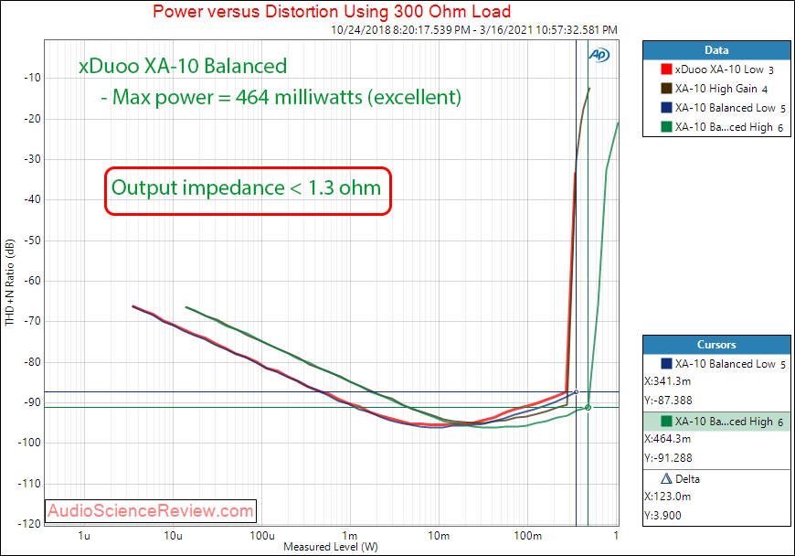Click the '1u' X-axis tick label
Image resolution: width=795 pixels, height=556 pixels.
click(x=84, y=536)
